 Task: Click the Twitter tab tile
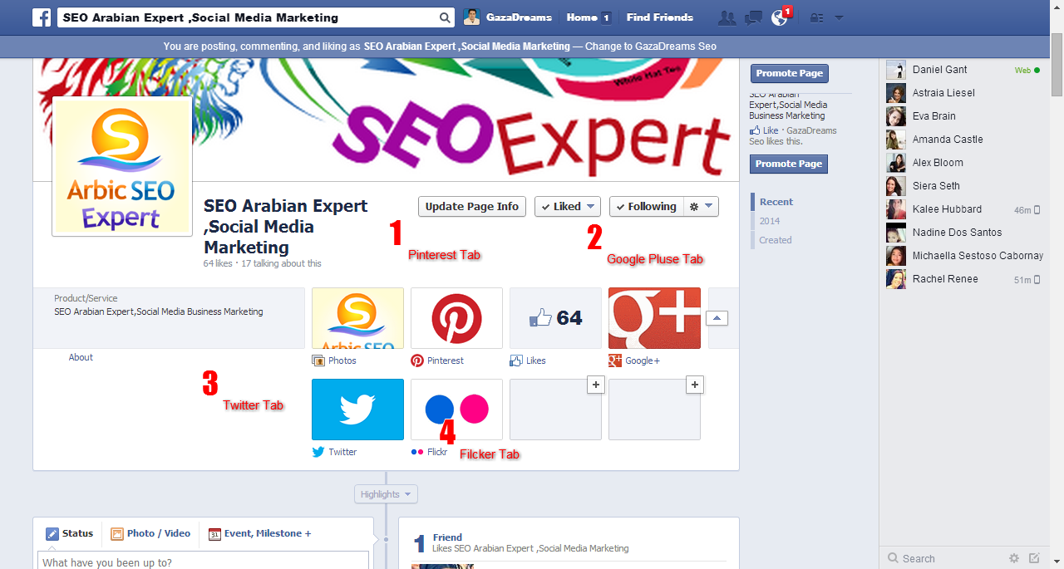357,410
